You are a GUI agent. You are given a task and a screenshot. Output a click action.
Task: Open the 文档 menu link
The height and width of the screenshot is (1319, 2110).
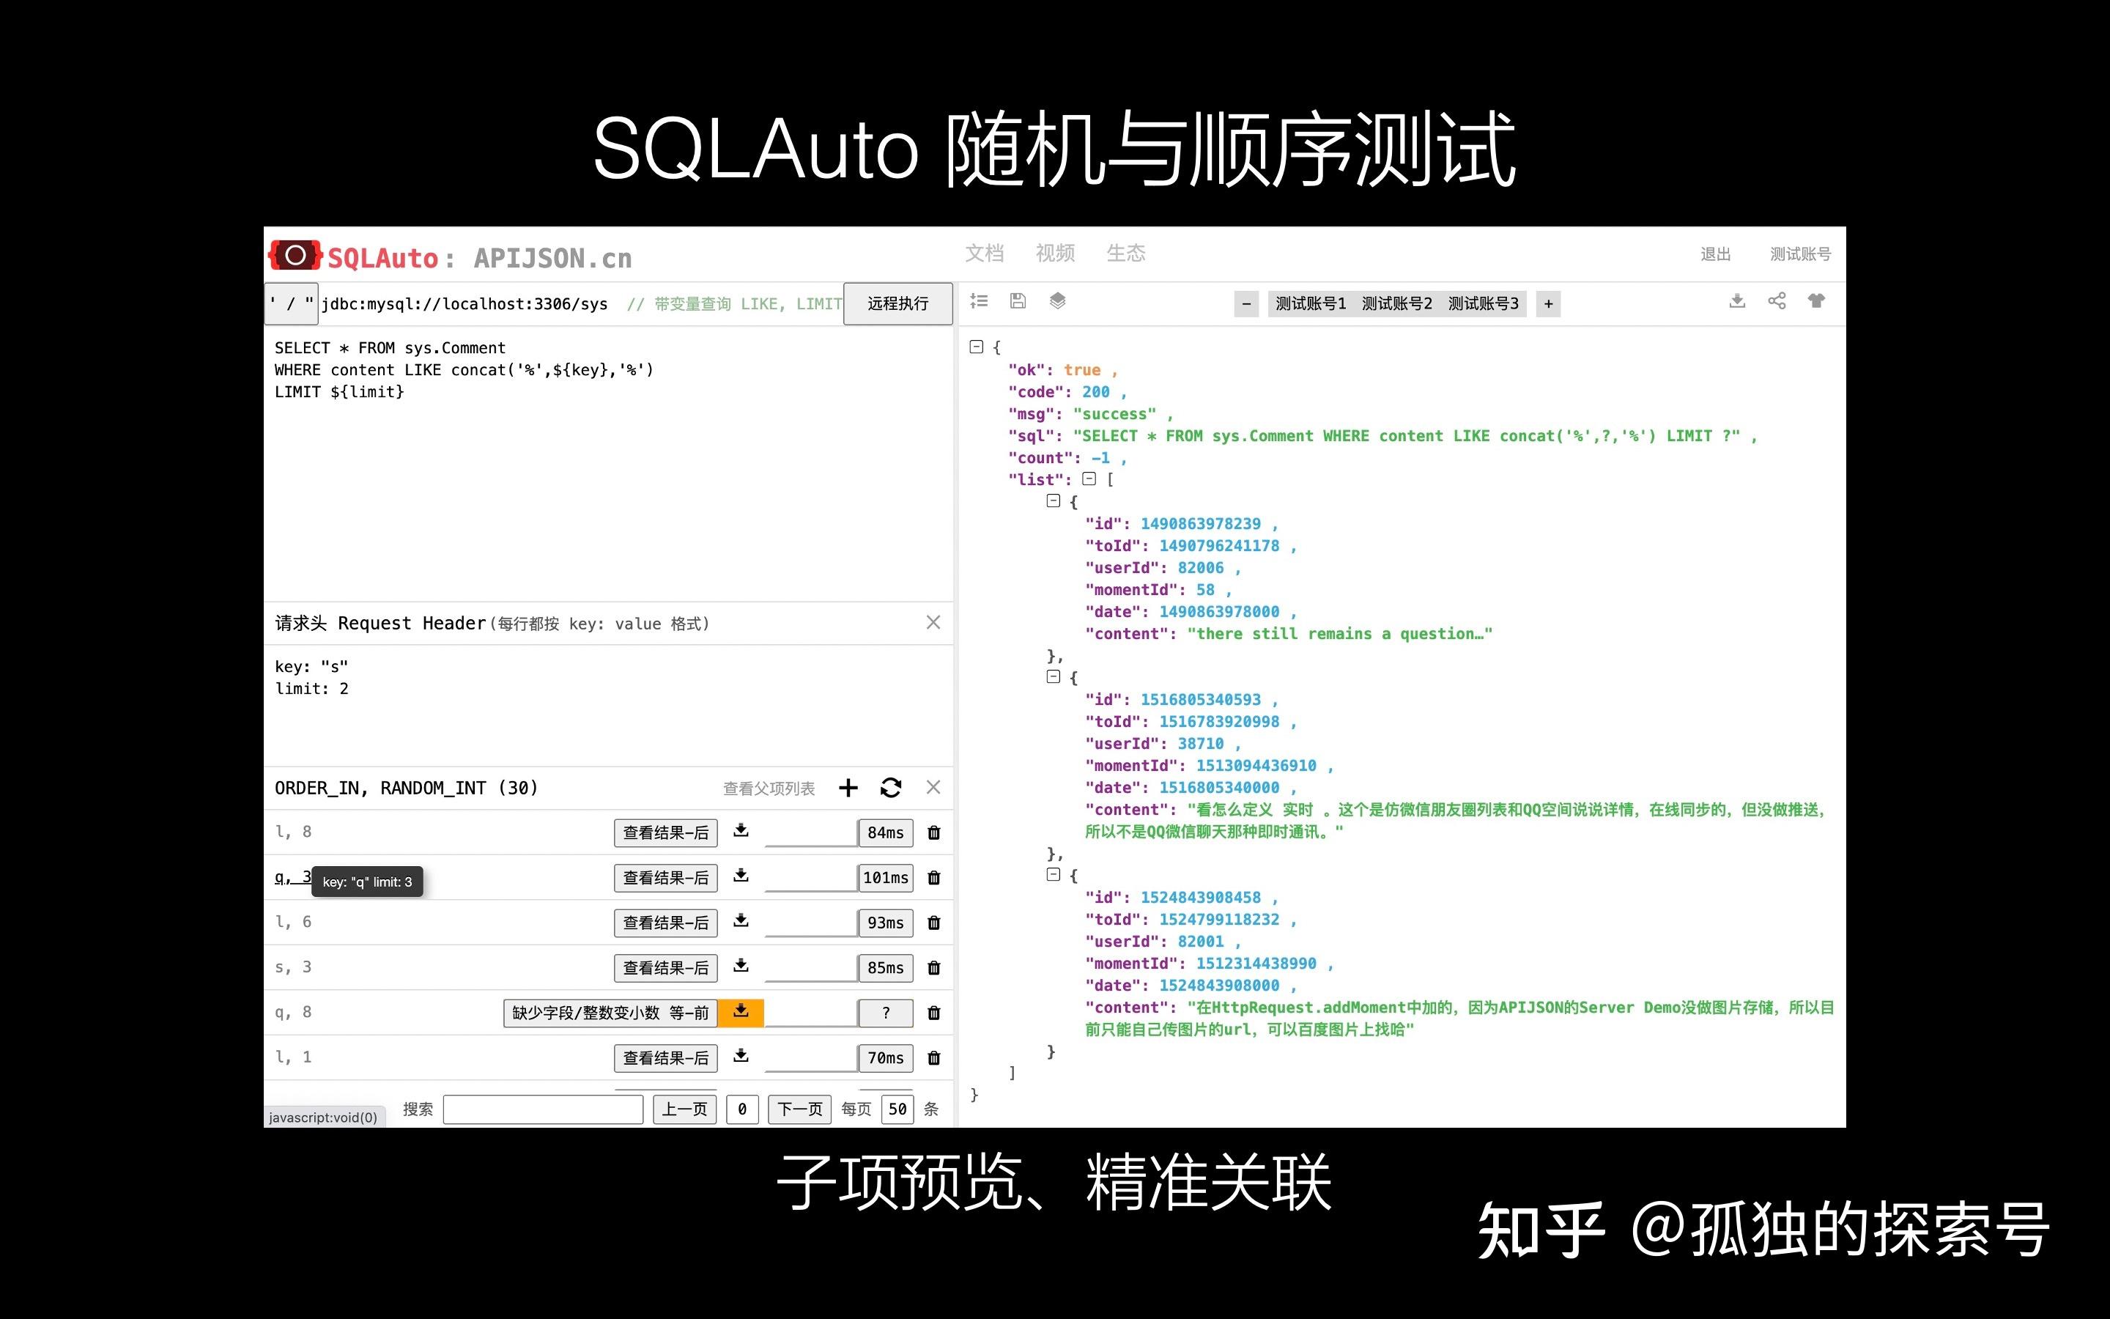pos(983,253)
